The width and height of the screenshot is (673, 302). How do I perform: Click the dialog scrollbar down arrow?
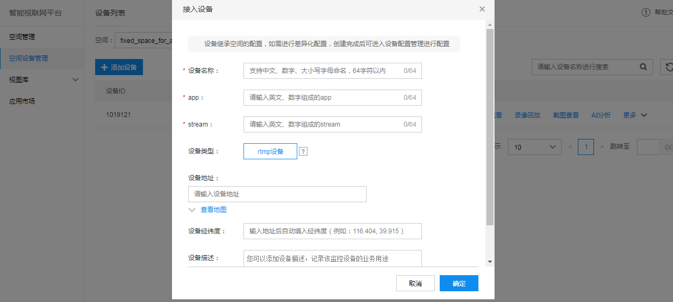489,261
